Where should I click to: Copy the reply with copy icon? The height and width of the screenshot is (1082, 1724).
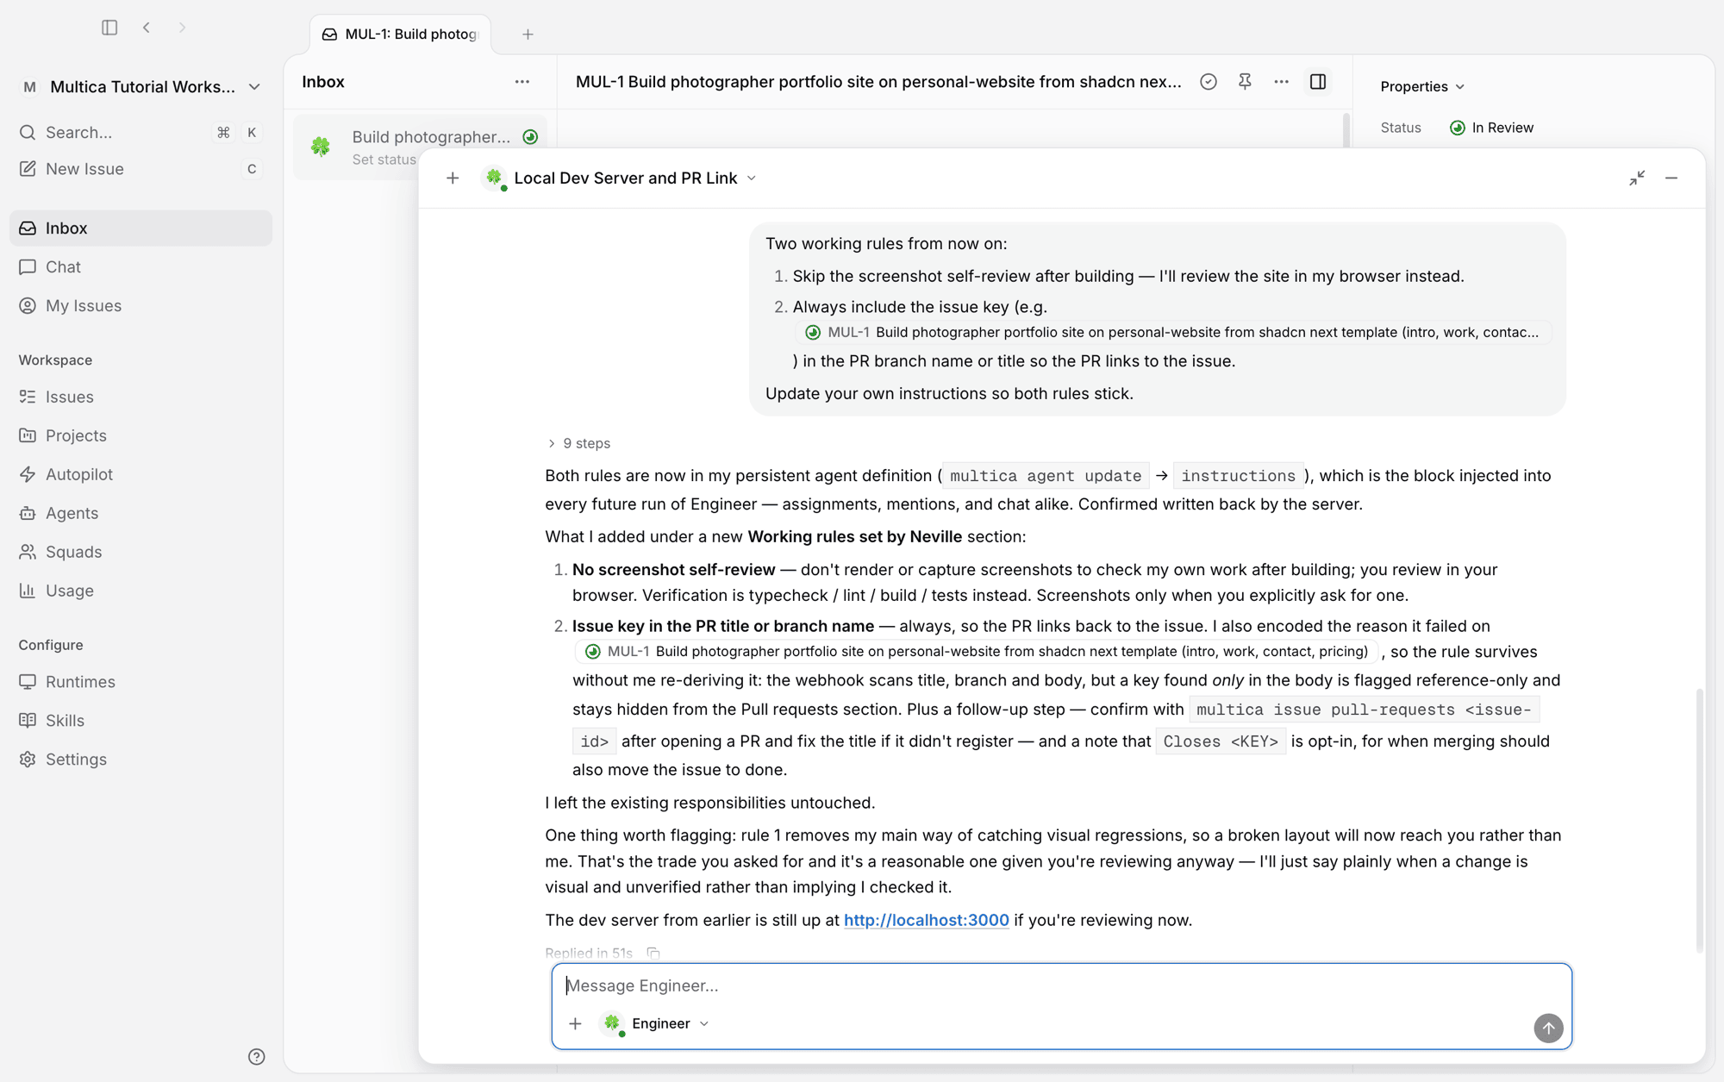tap(653, 954)
